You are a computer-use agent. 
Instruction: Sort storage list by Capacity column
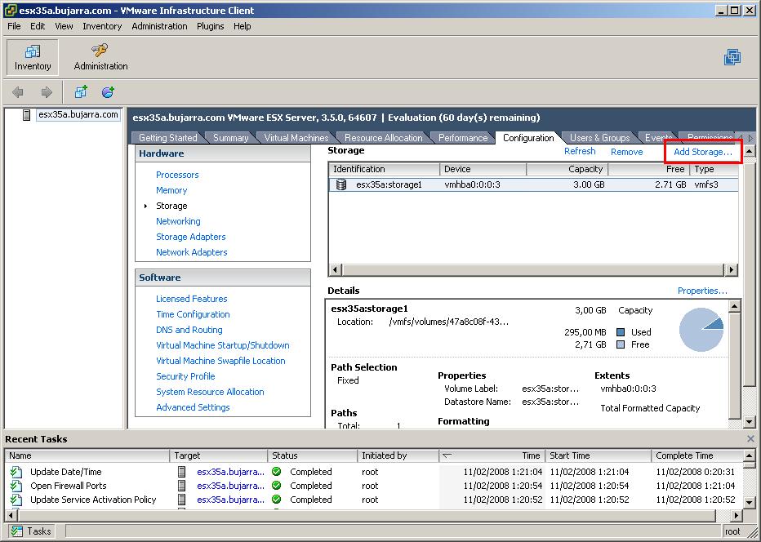pos(567,169)
